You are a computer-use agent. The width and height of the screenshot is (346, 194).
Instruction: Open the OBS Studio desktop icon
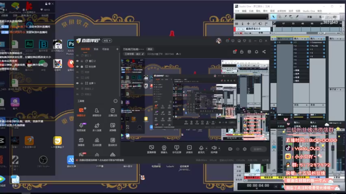click(x=43, y=162)
